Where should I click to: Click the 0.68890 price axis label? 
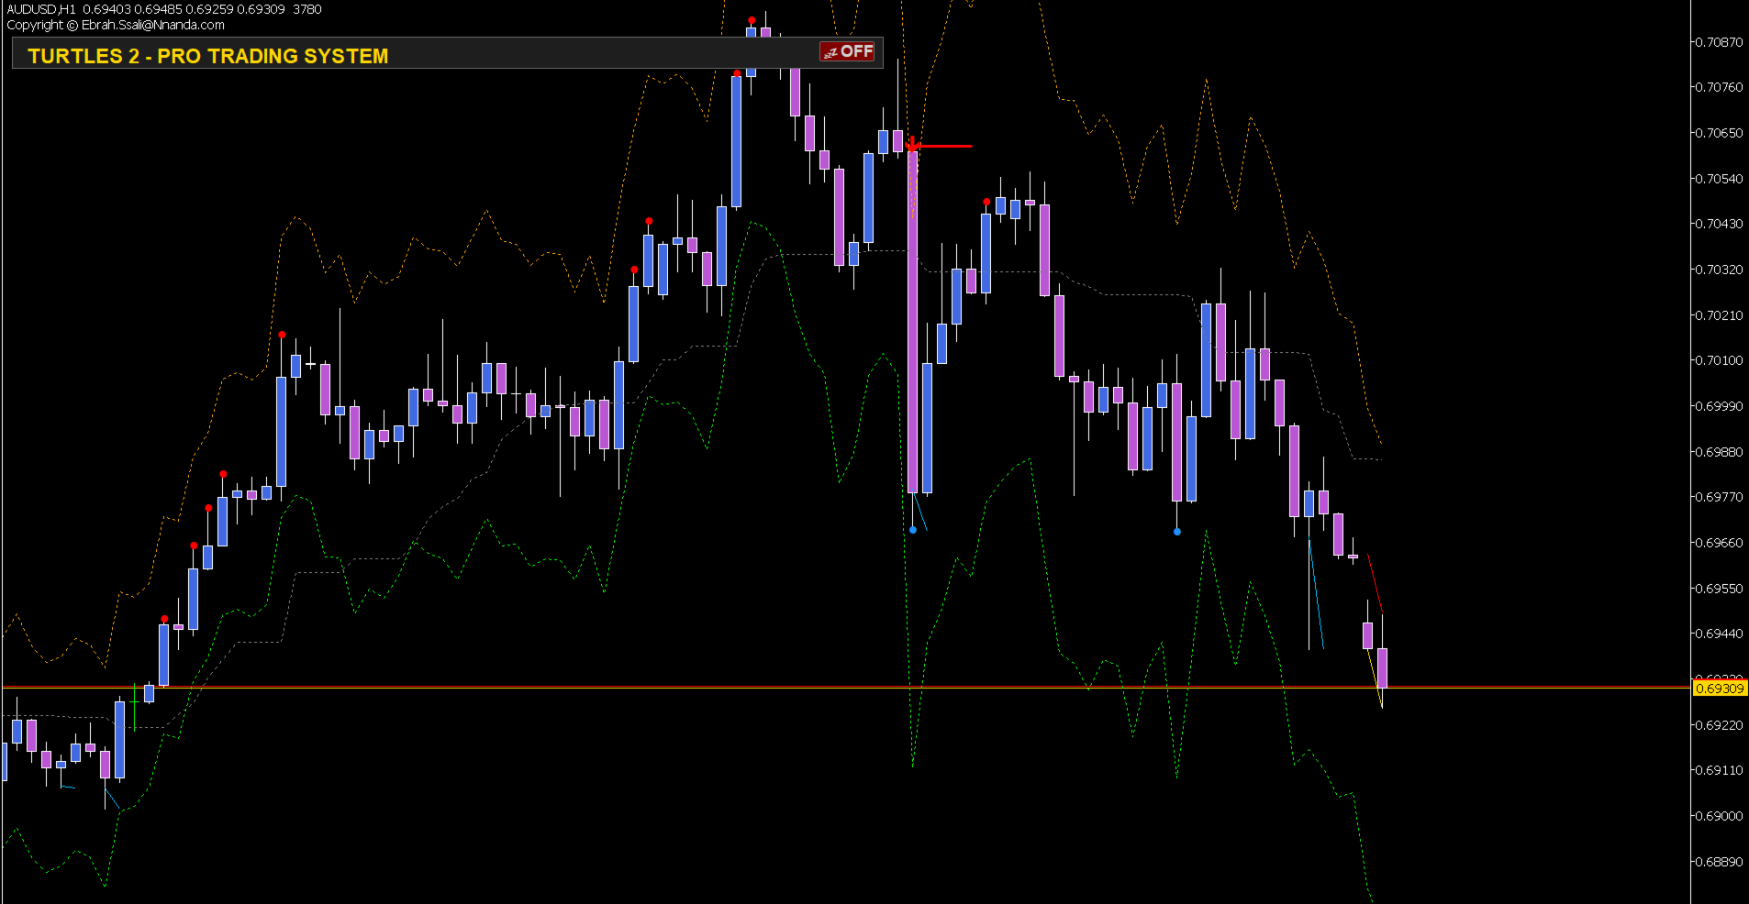pyautogui.click(x=1719, y=862)
